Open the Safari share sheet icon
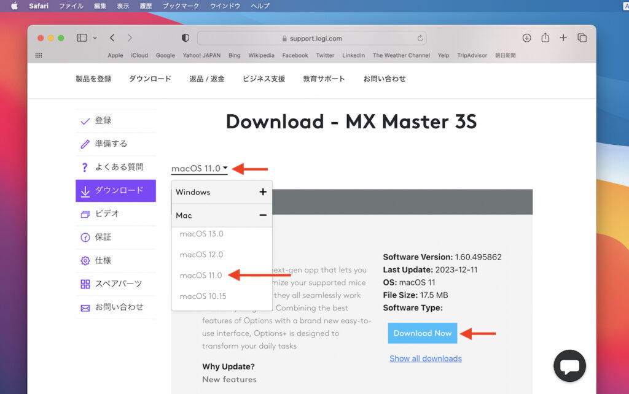This screenshot has height=394, width=629. click(545, 37)
